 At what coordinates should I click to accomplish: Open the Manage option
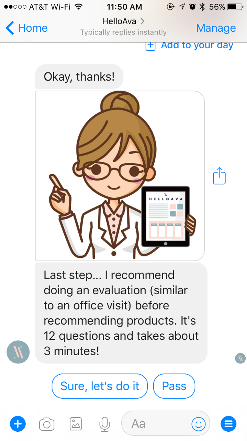click(216, 28)
